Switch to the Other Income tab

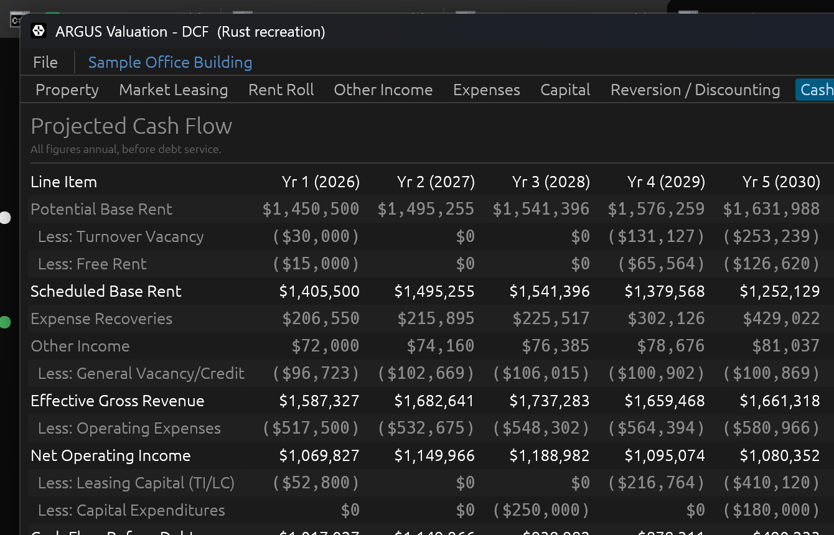coord(383,90)
